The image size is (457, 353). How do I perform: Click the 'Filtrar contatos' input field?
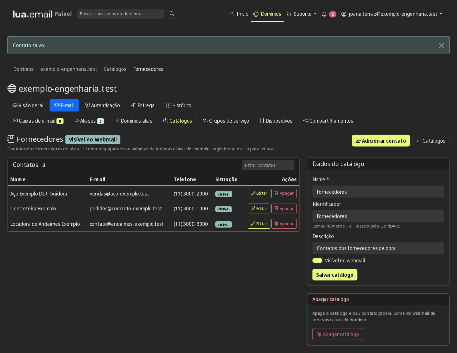point(268,165)
